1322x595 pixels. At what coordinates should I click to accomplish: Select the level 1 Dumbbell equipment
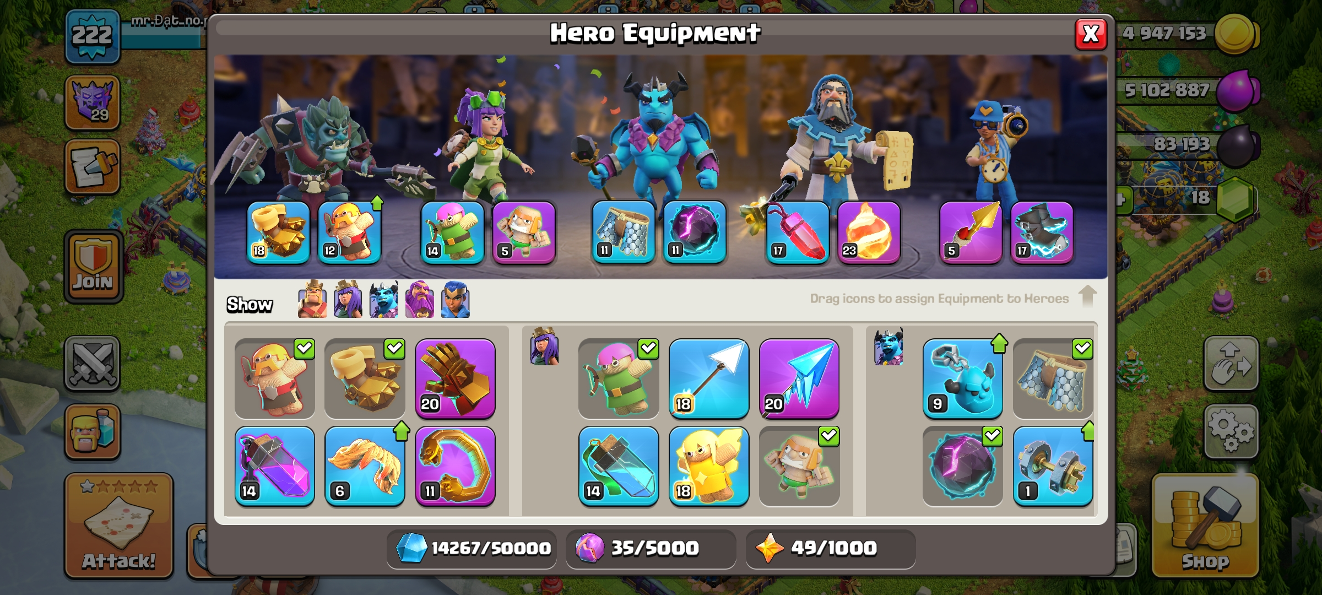(1053, 466)
